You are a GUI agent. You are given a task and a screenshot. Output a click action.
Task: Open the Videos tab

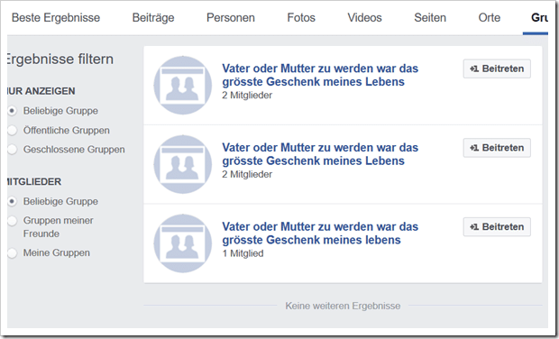pos(365,17)
